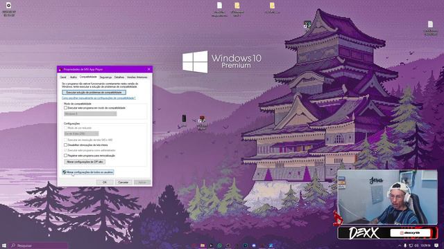Click the Pesquisar taskbar search box

pos(38,246)
